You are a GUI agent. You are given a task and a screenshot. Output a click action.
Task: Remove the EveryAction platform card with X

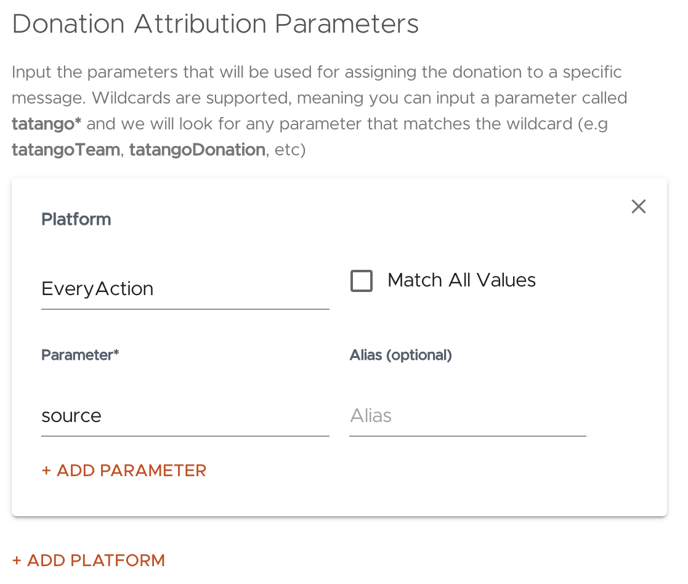tap(639, 207)
